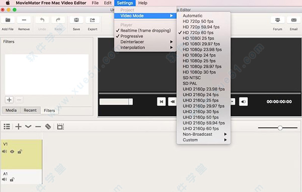Open the Forum icon
302x192 pixels.
[x=277, y=20]
